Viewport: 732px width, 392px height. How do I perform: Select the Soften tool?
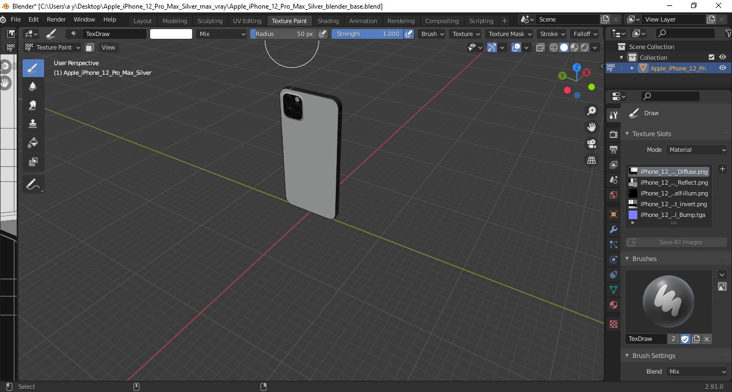coord(33,87)
